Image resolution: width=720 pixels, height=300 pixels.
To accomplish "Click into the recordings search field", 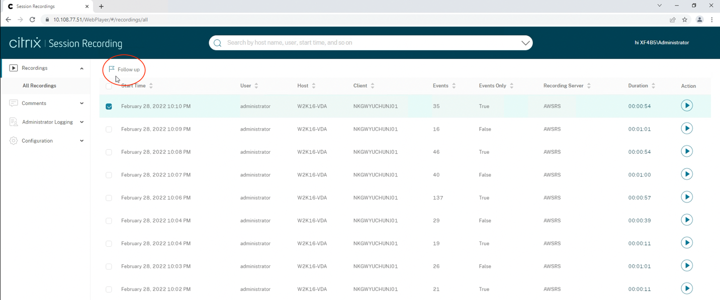I will (367, 43).
